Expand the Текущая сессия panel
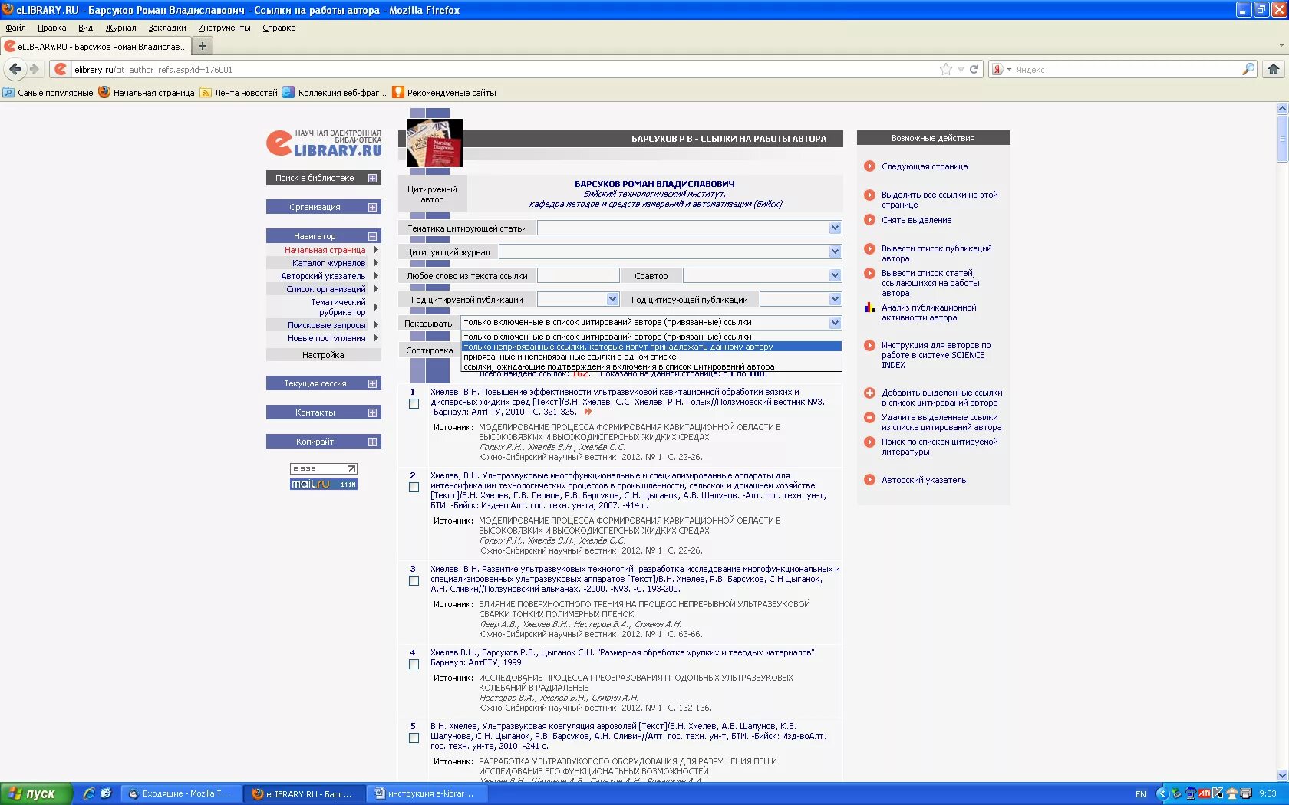Viewport: 1289px width, 805px height. [372, 383]
